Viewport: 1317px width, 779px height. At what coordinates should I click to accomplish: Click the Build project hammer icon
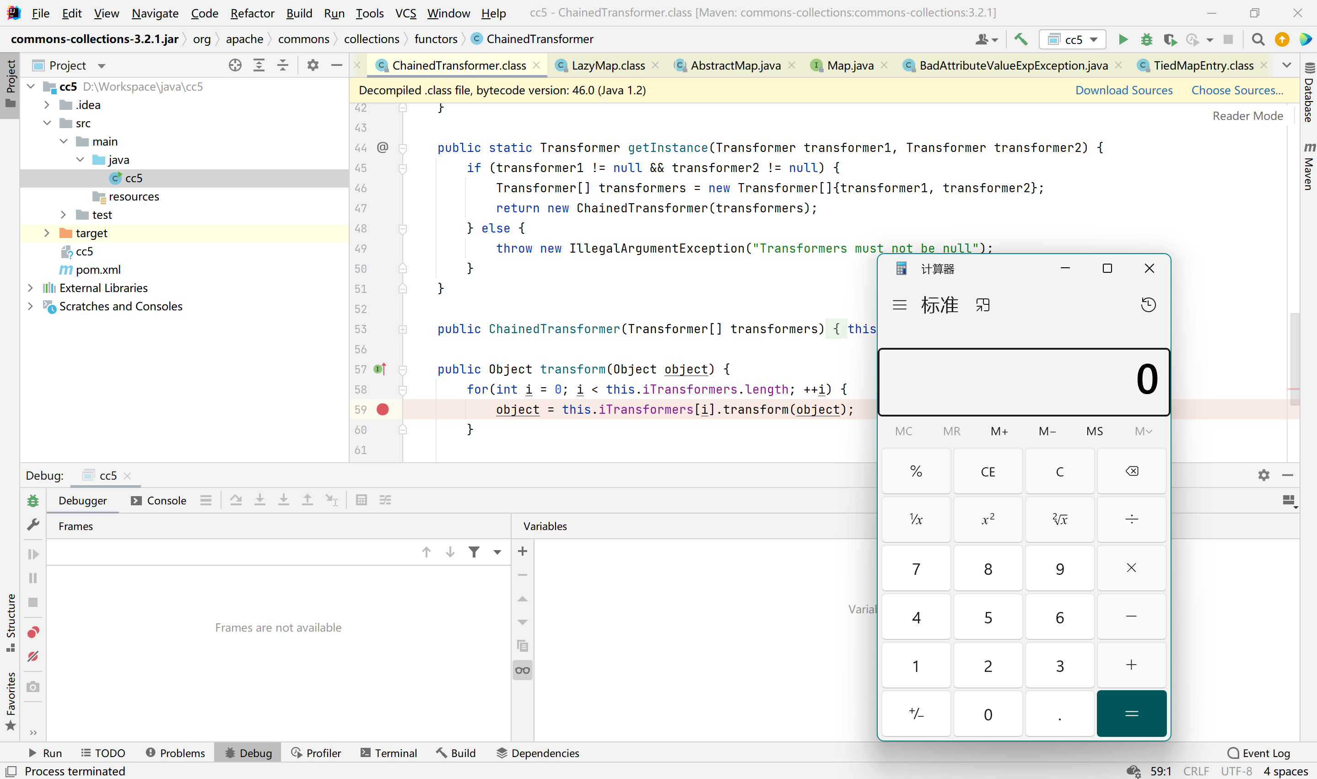[1020, 39]
